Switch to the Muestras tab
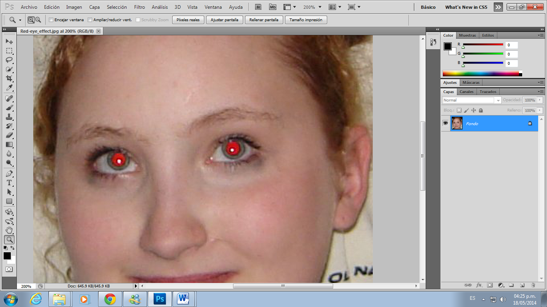This screenshot has height=307, width=547. [x=467, y=35]
